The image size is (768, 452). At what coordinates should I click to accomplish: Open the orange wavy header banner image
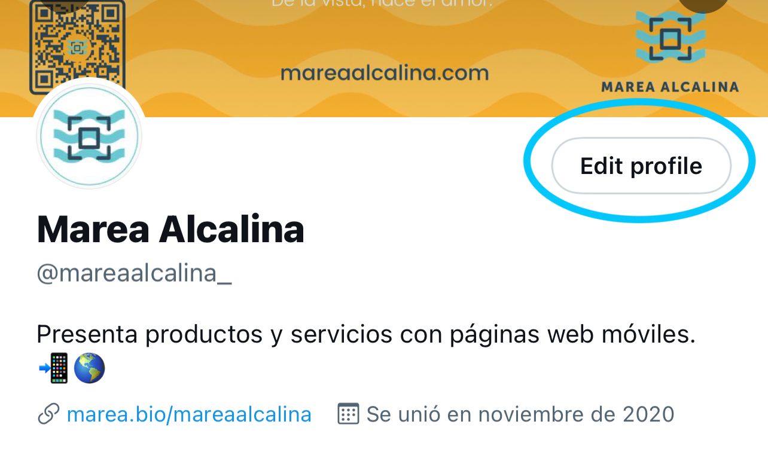pos(384,59)
